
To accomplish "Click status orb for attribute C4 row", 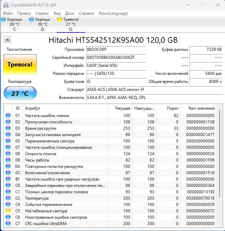I will pyautogui.click(x=8, y=204).
